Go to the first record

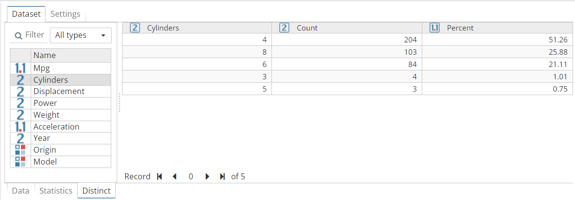(159, 176)
